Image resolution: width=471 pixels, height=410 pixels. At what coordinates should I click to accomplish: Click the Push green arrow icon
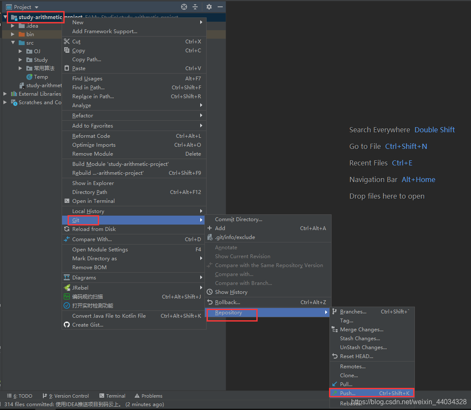[x=335, y=393]
